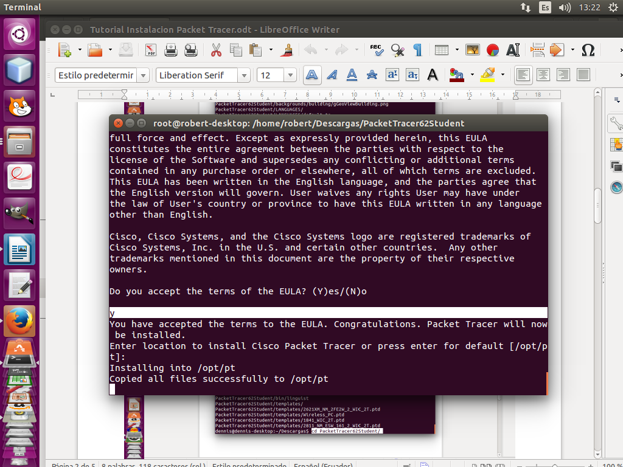Expand the Paste options arrow
The height and width of the screenshot is (467, 623).
271,50
